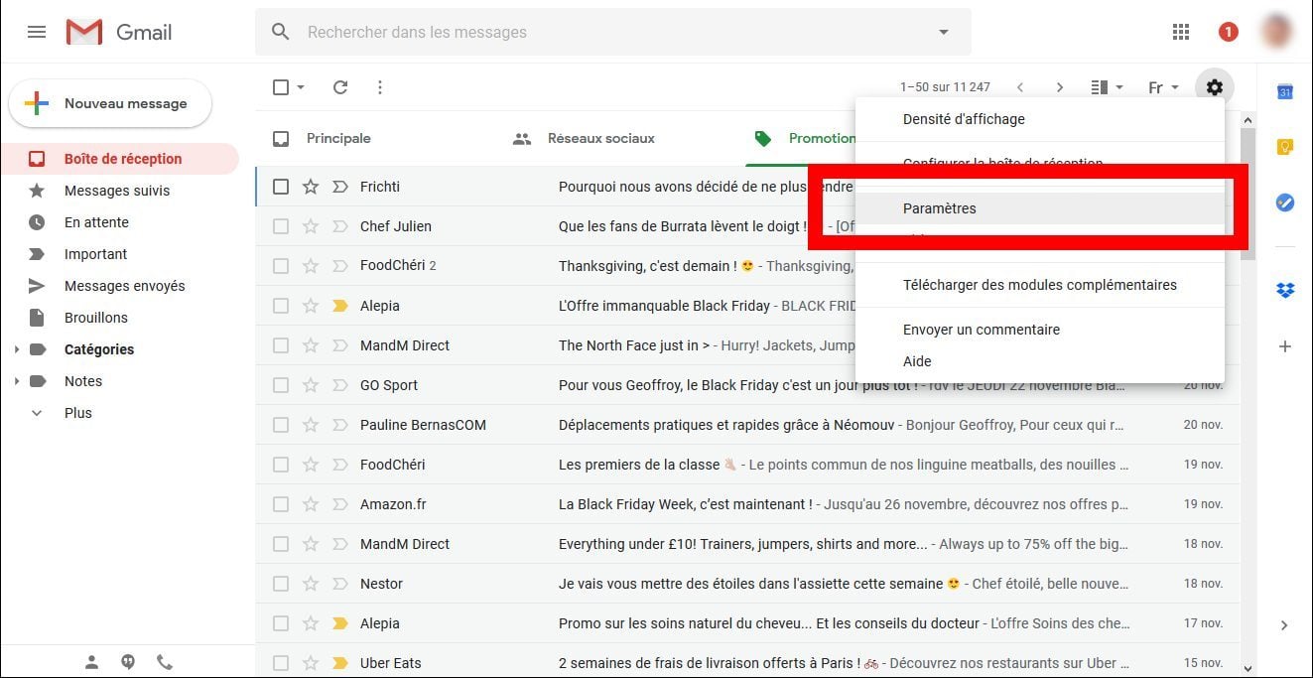Click the main menu hamburger icon
This screenshot has width=1313, height=678.
(x=37, y=32)
